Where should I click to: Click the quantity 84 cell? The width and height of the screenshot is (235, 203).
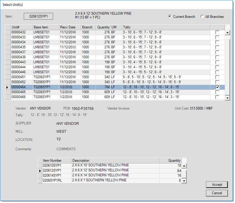[170, 171]
